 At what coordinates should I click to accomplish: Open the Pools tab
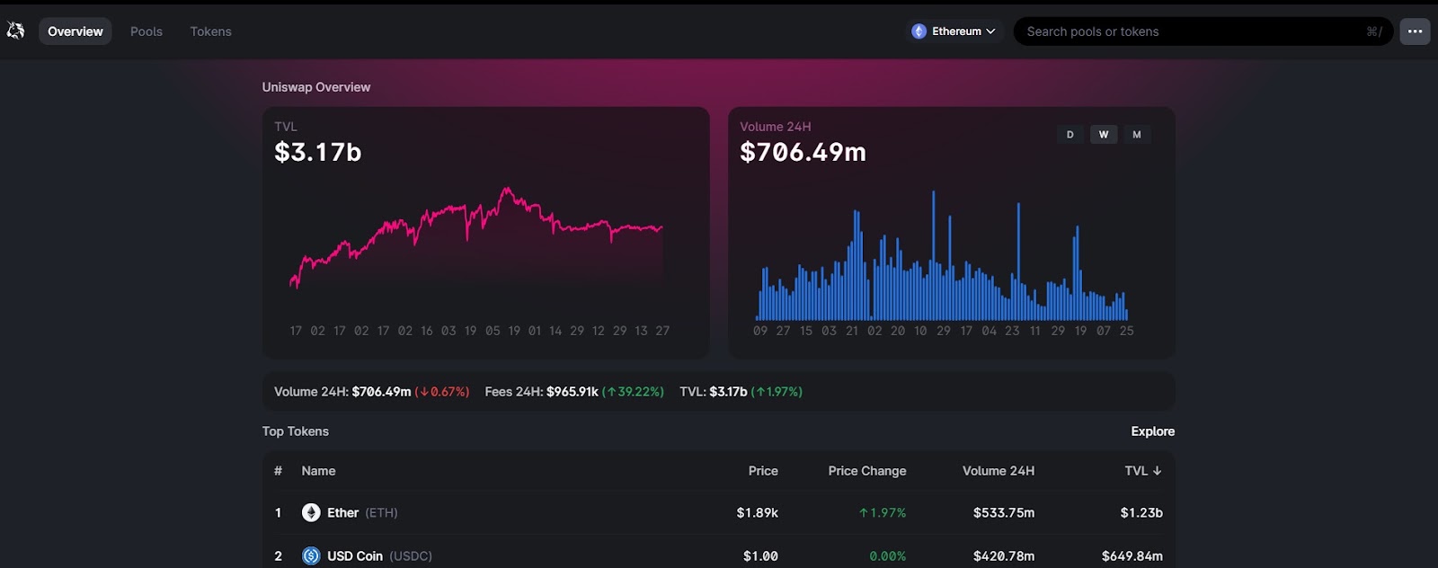tap(146, 31)
